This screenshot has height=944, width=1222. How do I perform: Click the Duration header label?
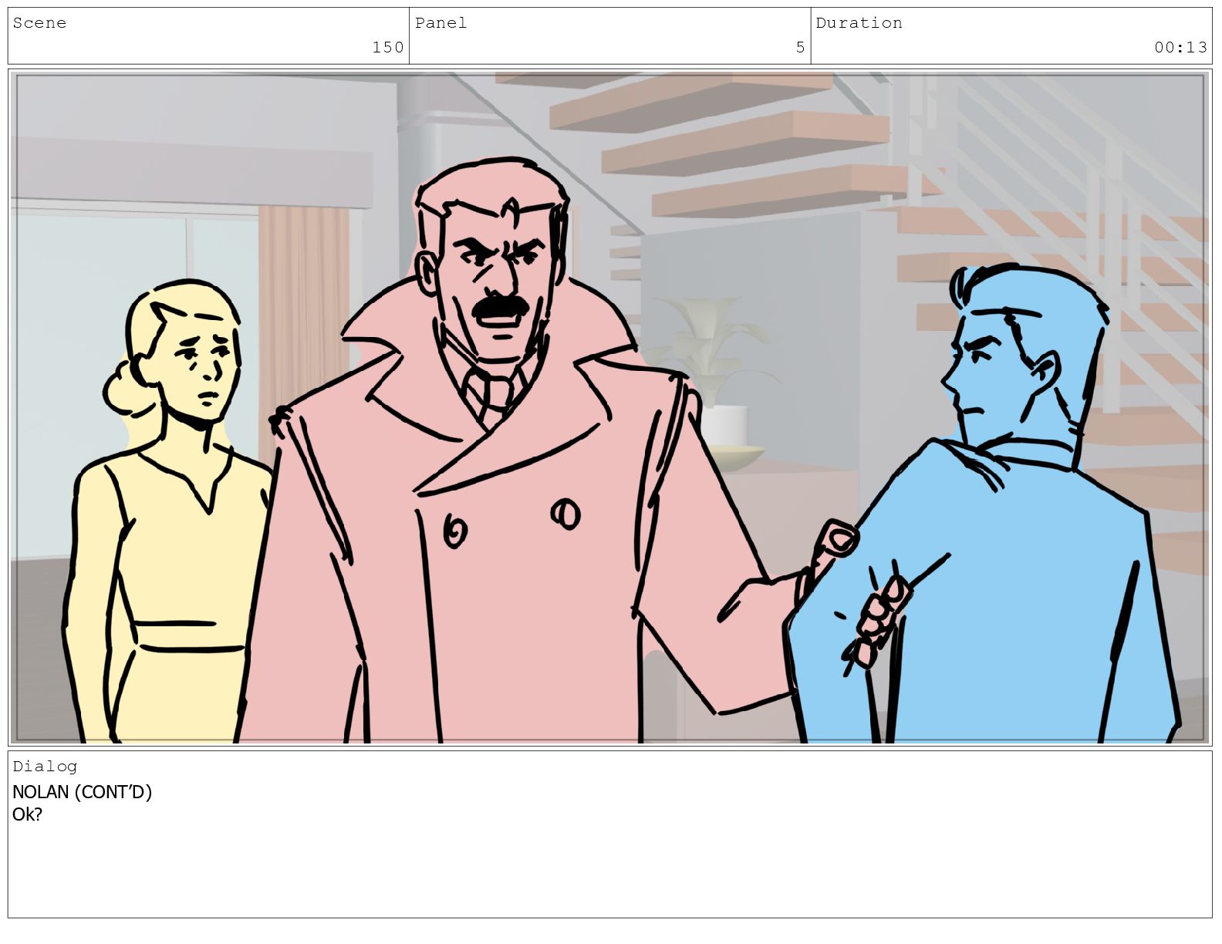tap(859, 23)
